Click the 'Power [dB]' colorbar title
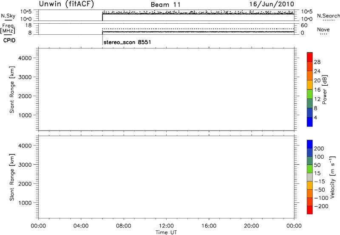The height and width of the screenshot is (235, 340). pos(325,90)
